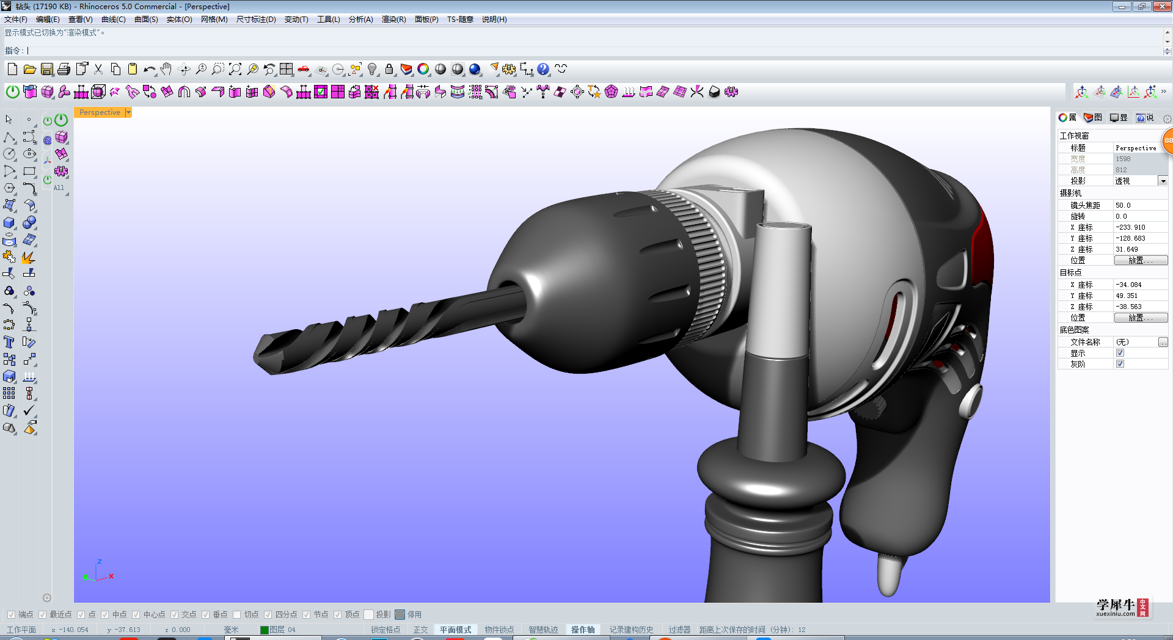Viewport: 1173px width, 640px height.
Task: Switch to the 显 display panel tab
Action: pyautogui.click(x=1119, y=118)
